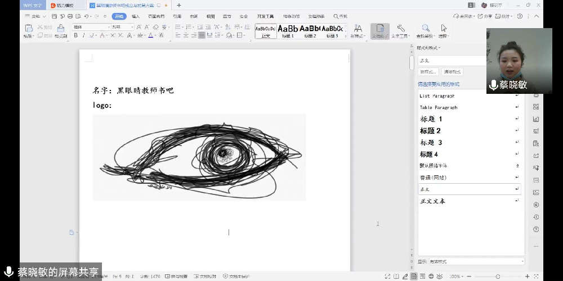
Task: Click the New Style (新样式) ribbon icon
Action: click(357, 29)
